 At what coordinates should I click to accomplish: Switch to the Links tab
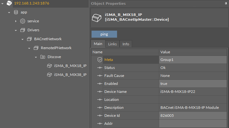pos(112,44)
